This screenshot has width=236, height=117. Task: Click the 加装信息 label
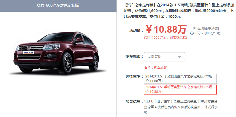(134, 102)
